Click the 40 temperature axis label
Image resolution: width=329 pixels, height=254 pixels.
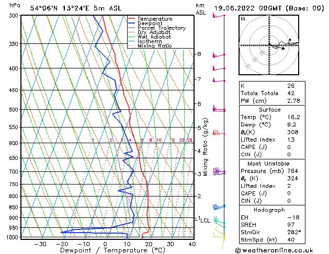point(192,244)
